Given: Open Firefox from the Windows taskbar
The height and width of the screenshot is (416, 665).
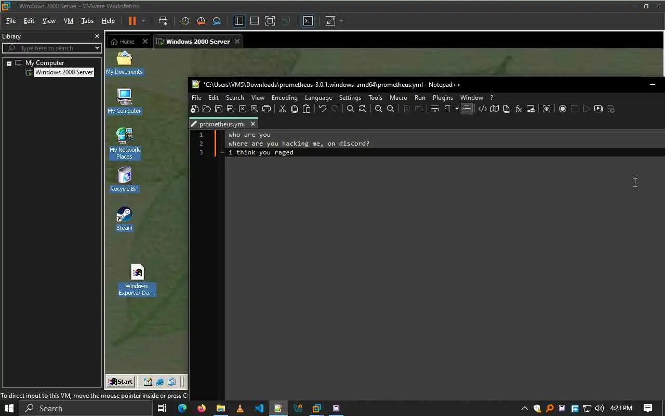Looking at the screenshot, I should [x=202, y=408].
